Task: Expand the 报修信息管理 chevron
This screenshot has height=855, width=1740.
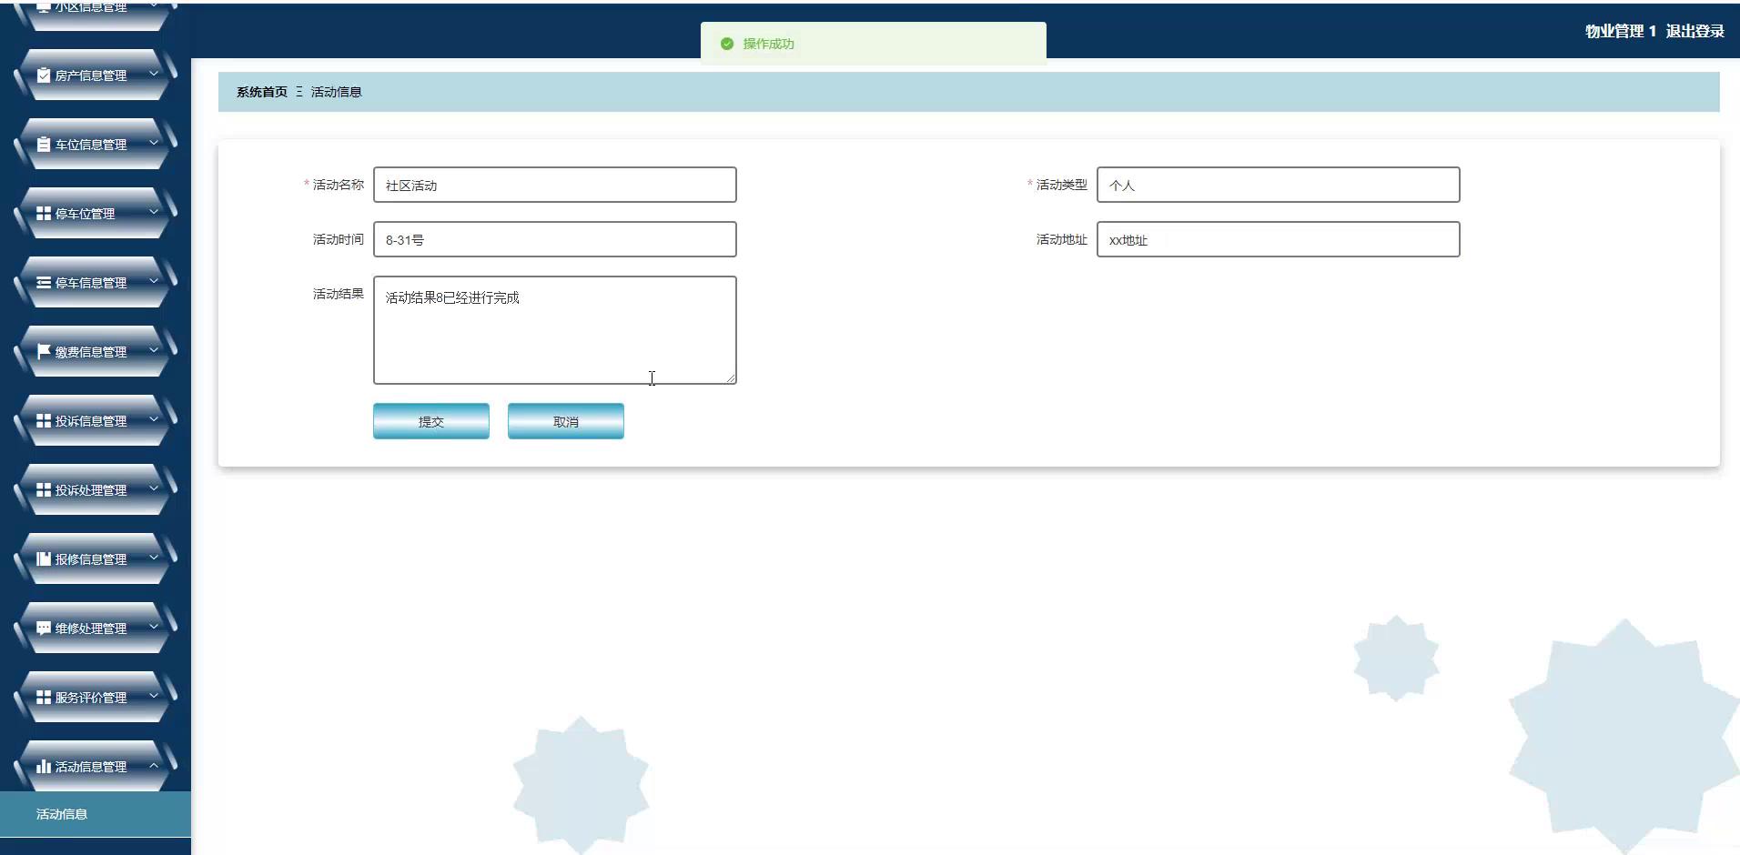Action: pos(154,558)
